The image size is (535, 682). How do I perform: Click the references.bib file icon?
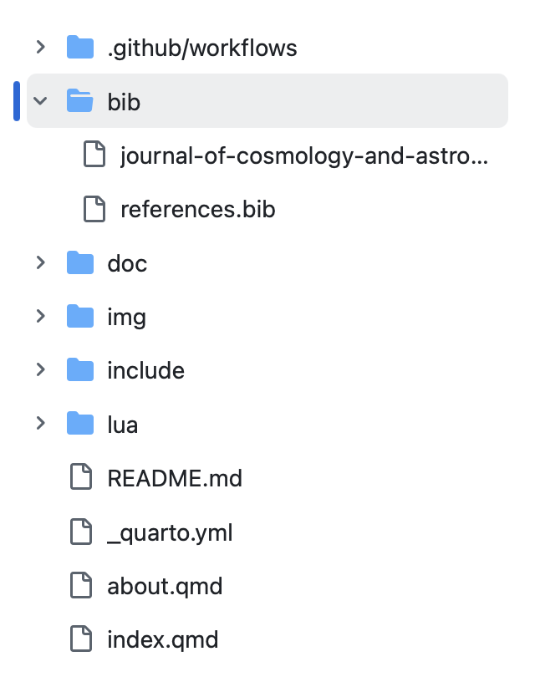(x=94, y=209)
